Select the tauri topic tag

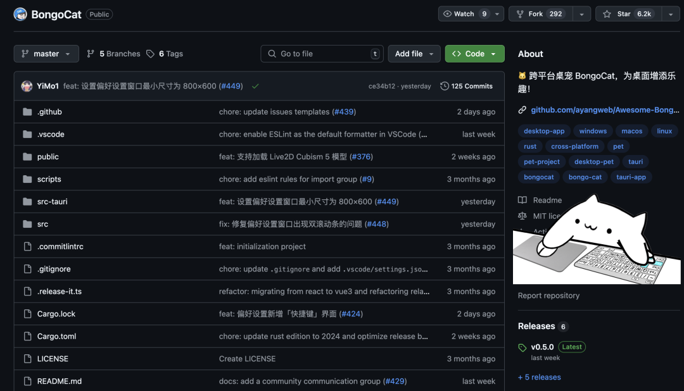tap(636, 162)
